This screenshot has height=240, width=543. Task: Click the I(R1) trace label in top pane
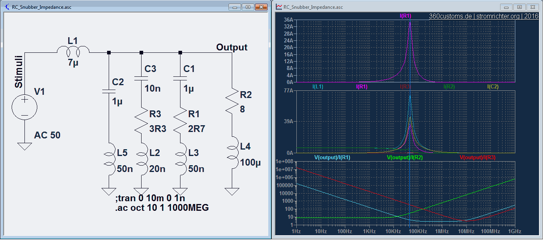(x=405, y=16)
